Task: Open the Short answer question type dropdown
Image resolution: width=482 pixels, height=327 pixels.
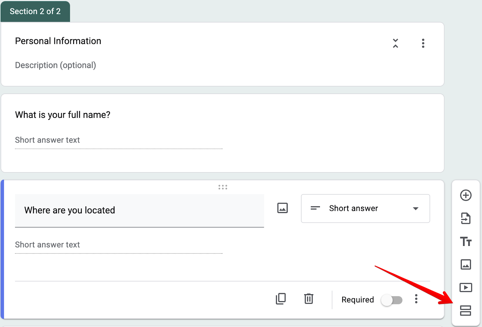Action: click(365, 208)
